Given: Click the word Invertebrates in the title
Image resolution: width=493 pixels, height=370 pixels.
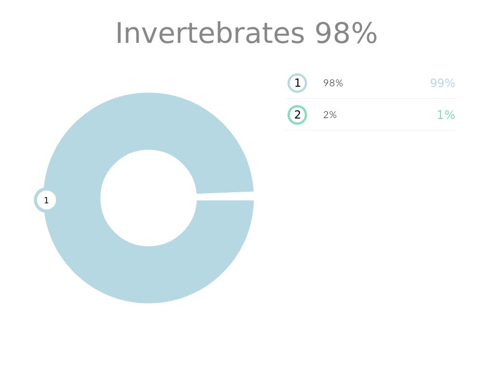Looking at the screenshot, I should (x=210, y=34).
